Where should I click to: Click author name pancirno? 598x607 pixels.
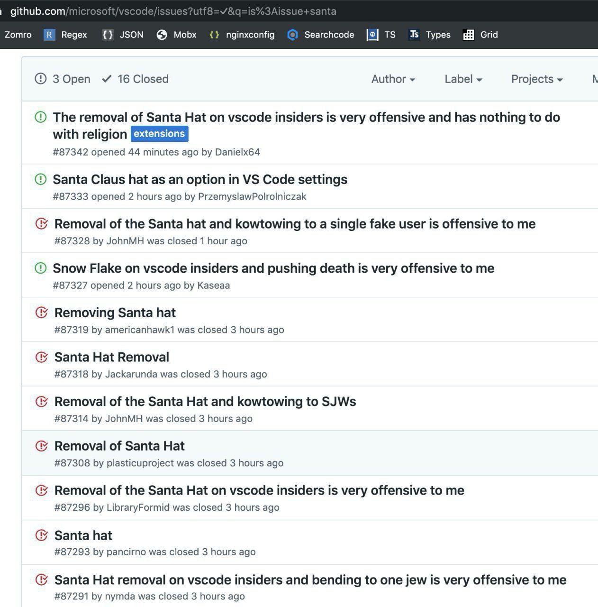point(126,552)
